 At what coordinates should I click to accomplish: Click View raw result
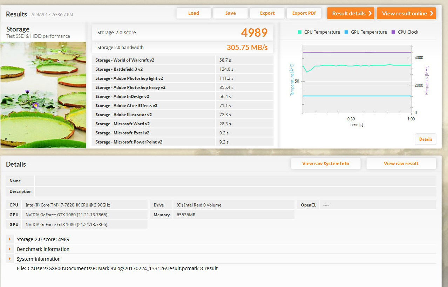click(401, 163)
